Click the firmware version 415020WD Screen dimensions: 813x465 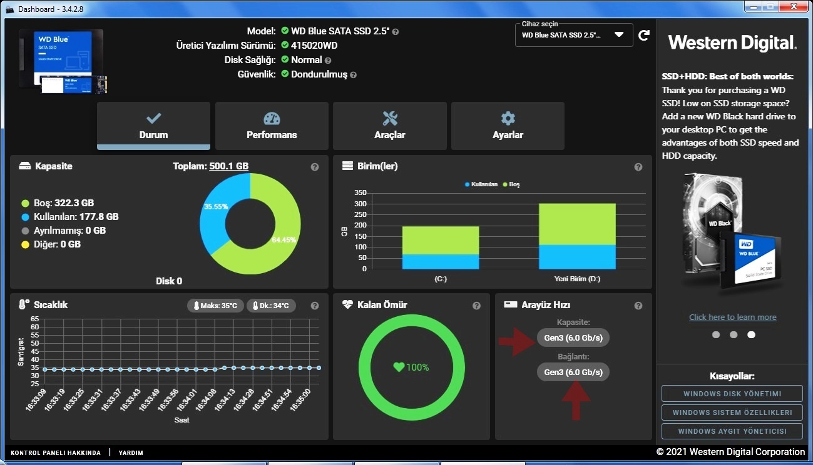pos(314,45)
